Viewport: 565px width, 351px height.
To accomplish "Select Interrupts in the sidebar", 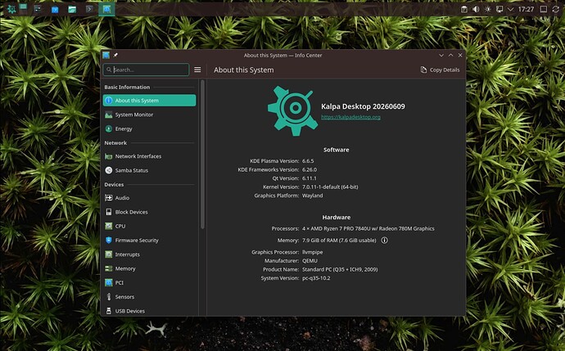I will (149, 254).
